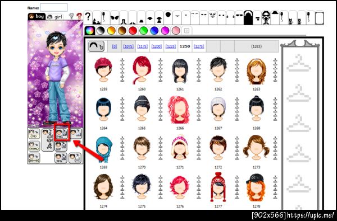The width and height of the screenshot is (337, 221).
Task: Select blue-black bob hairstyle 1264
Action: coord(103,109)
